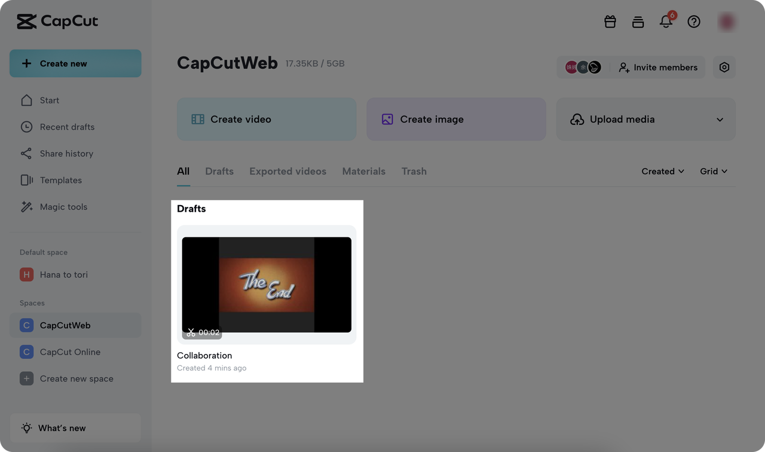Click the member avatars group

tap(583, 68)
